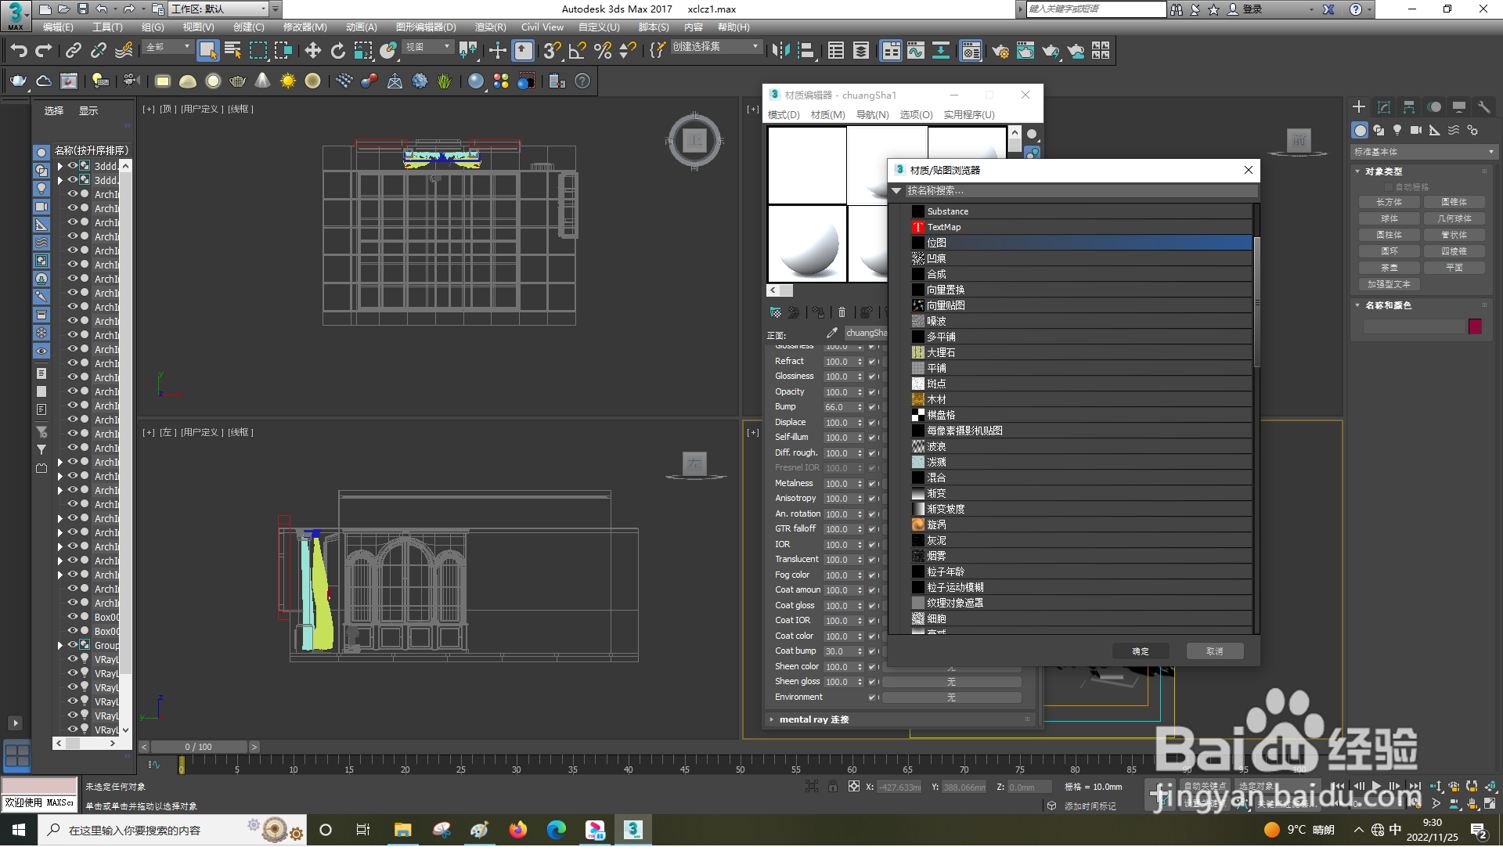Open the 修改器(M) menu

pos(305,27)
